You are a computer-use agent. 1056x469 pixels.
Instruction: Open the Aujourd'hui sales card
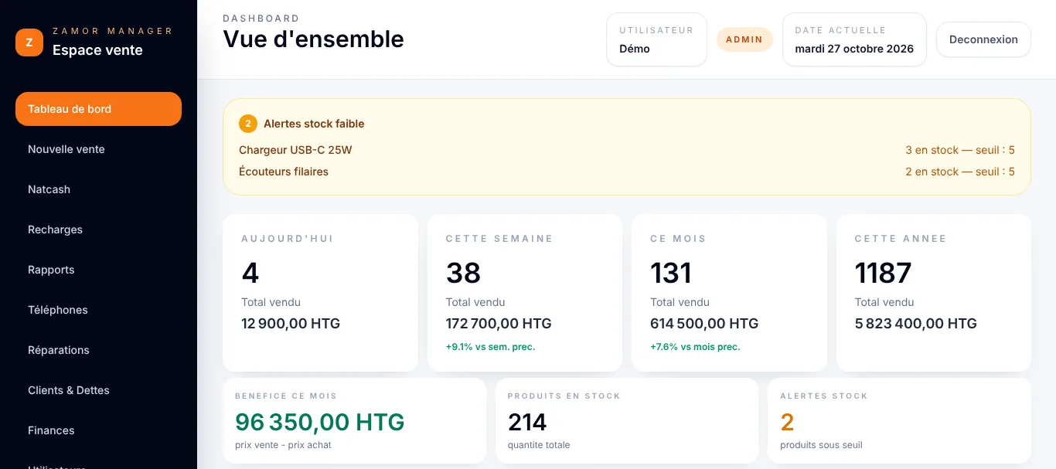(x=320, y=293)
